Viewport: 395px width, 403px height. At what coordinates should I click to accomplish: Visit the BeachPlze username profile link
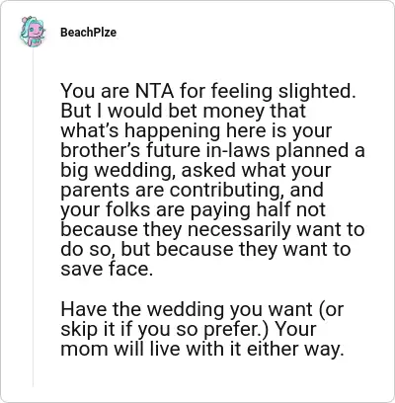tap(88, 33)
